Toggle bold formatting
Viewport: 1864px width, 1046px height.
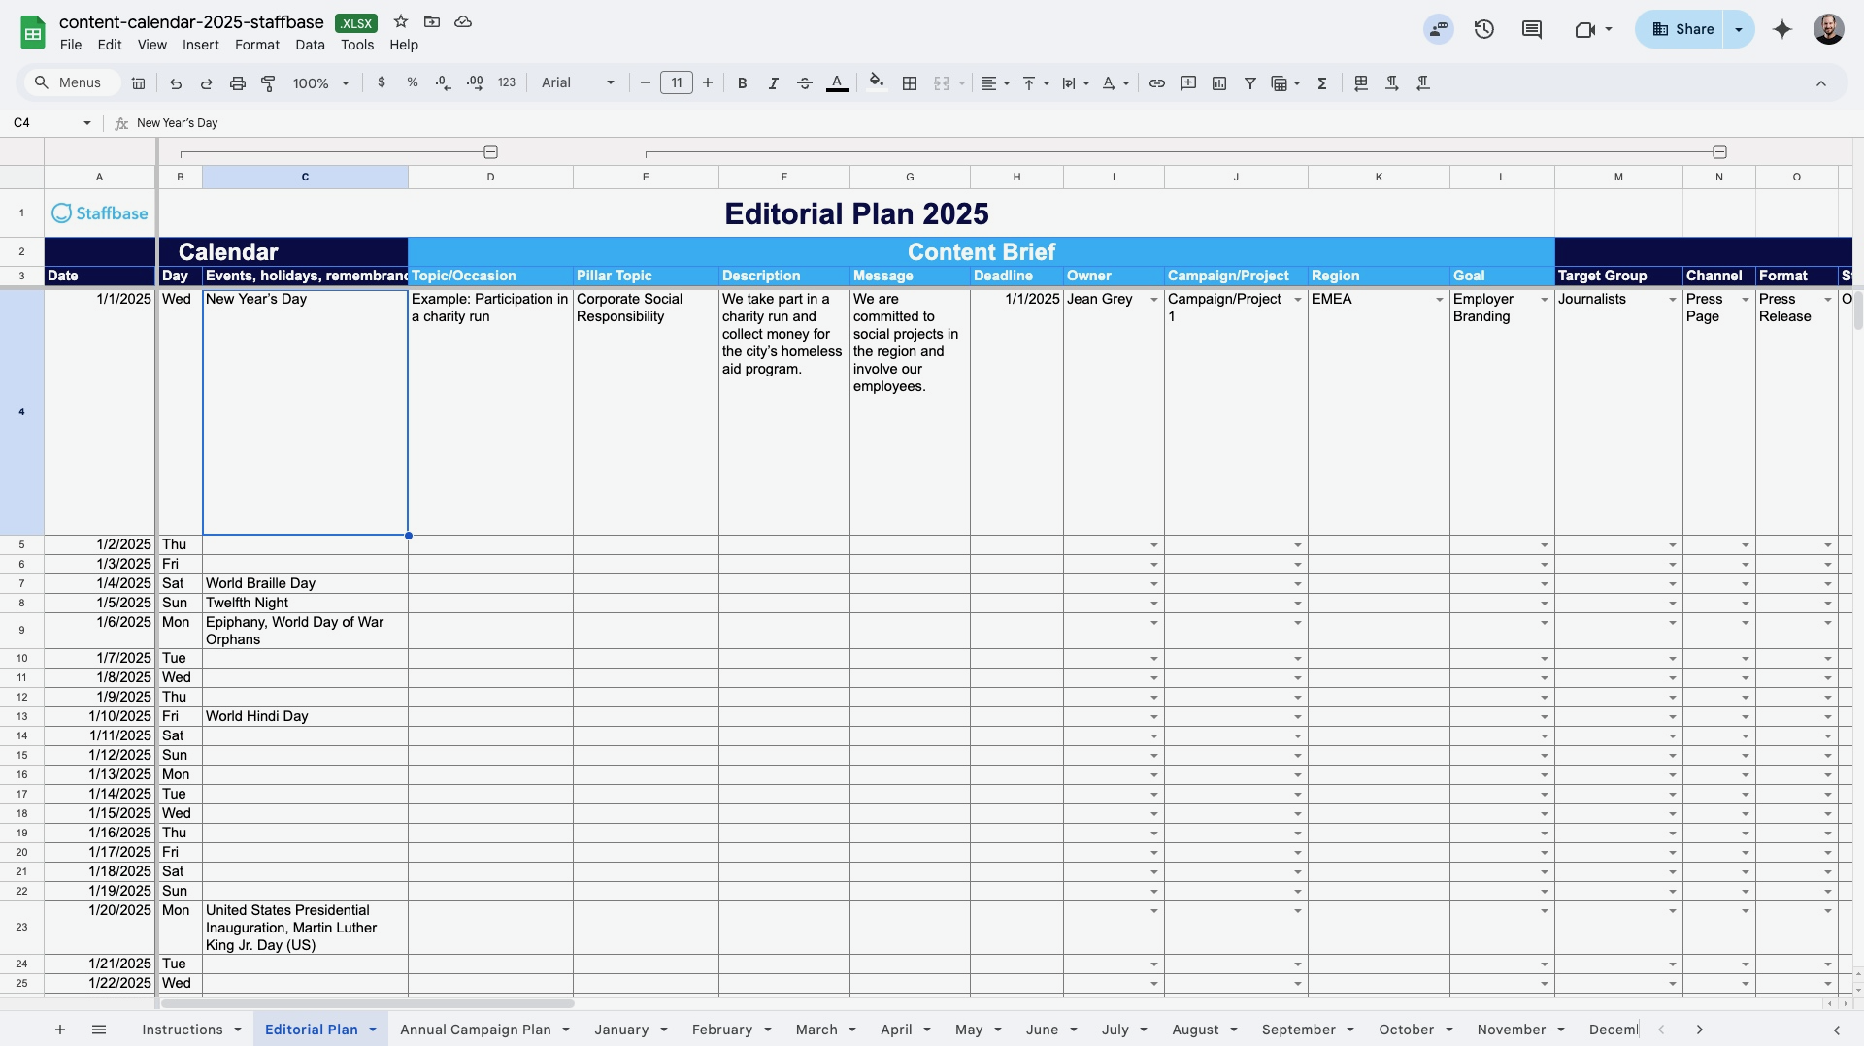click(x=742, y=83)
